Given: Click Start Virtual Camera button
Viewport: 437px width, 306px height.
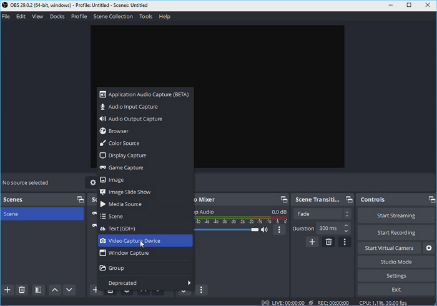Looking at the screenshot, I should coord(389,248).
